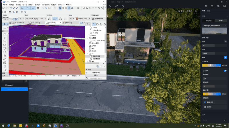Click the Windows Start button

(3, 125)
